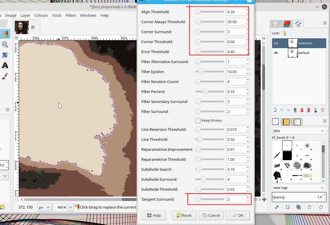This screenshot has height=225, width=330.
Task: Click the refresh brushes icon
Action: click(x=321, y=207)
